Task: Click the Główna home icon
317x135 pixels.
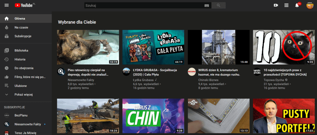Action: click(x=7, y=18)
